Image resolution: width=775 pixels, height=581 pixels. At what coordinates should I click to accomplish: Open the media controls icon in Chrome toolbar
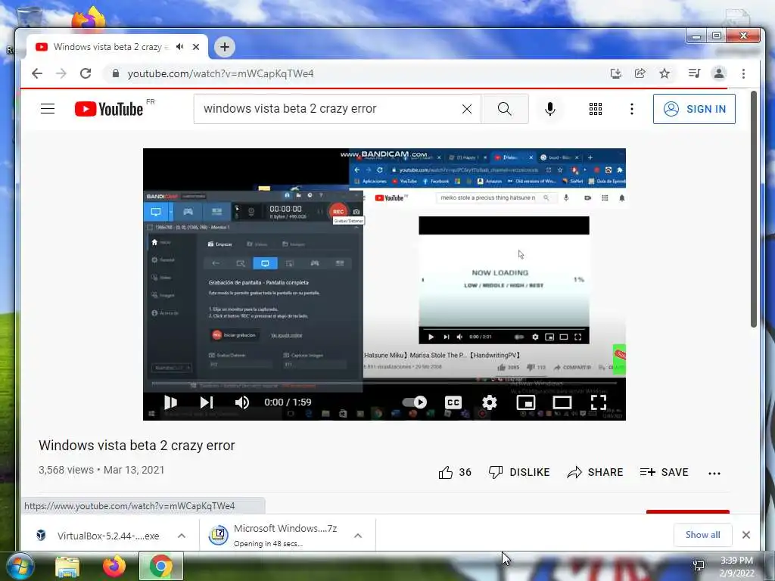pyautogui.click(x=695, y=73)
